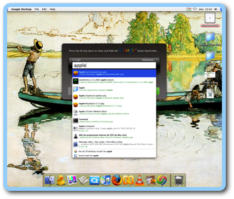Screen dimensions: 234x199
Task: Click the Google swirl icon beside See all results
Action: [76, 151]
